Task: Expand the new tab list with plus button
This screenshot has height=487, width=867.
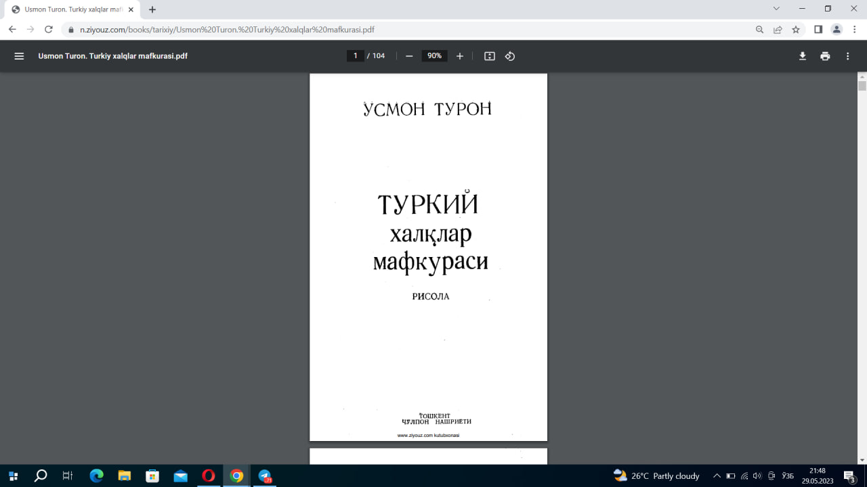Action: click(x=152, y=9)
